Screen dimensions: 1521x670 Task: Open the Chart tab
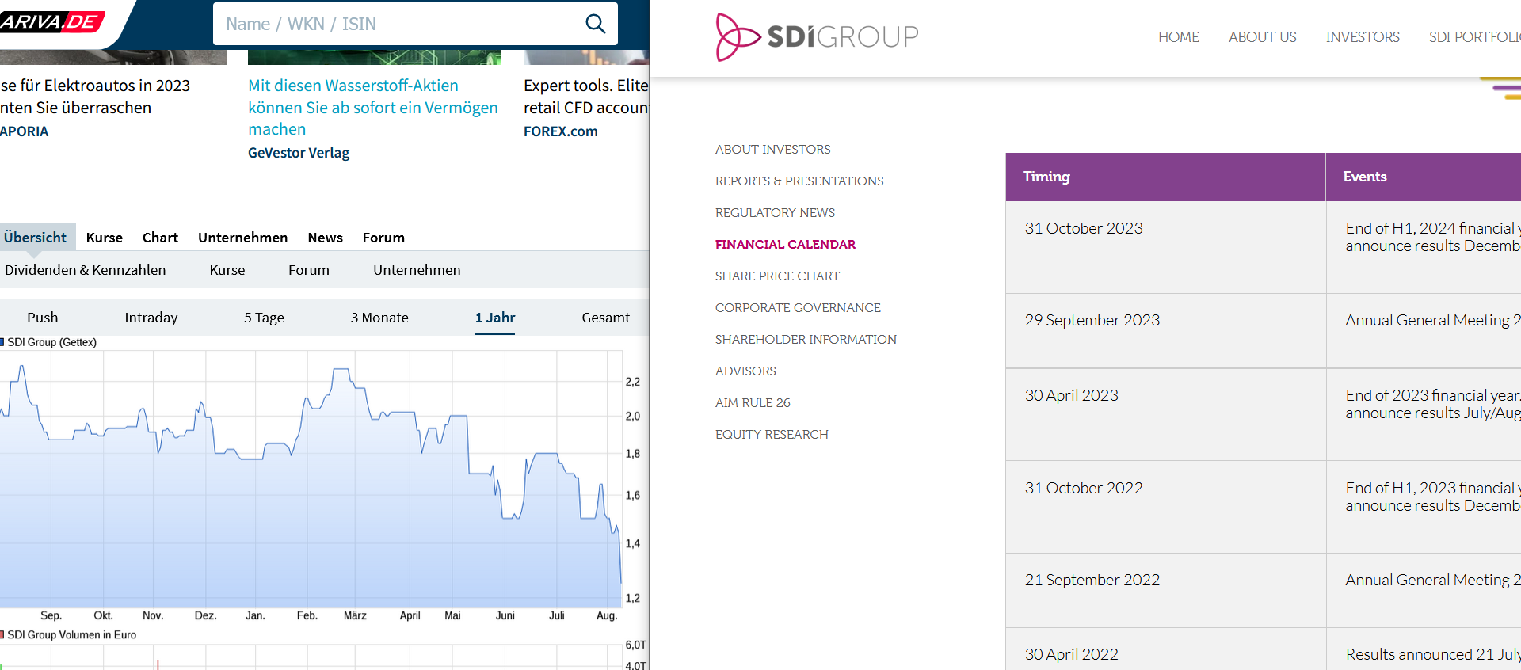click(160, 238)
